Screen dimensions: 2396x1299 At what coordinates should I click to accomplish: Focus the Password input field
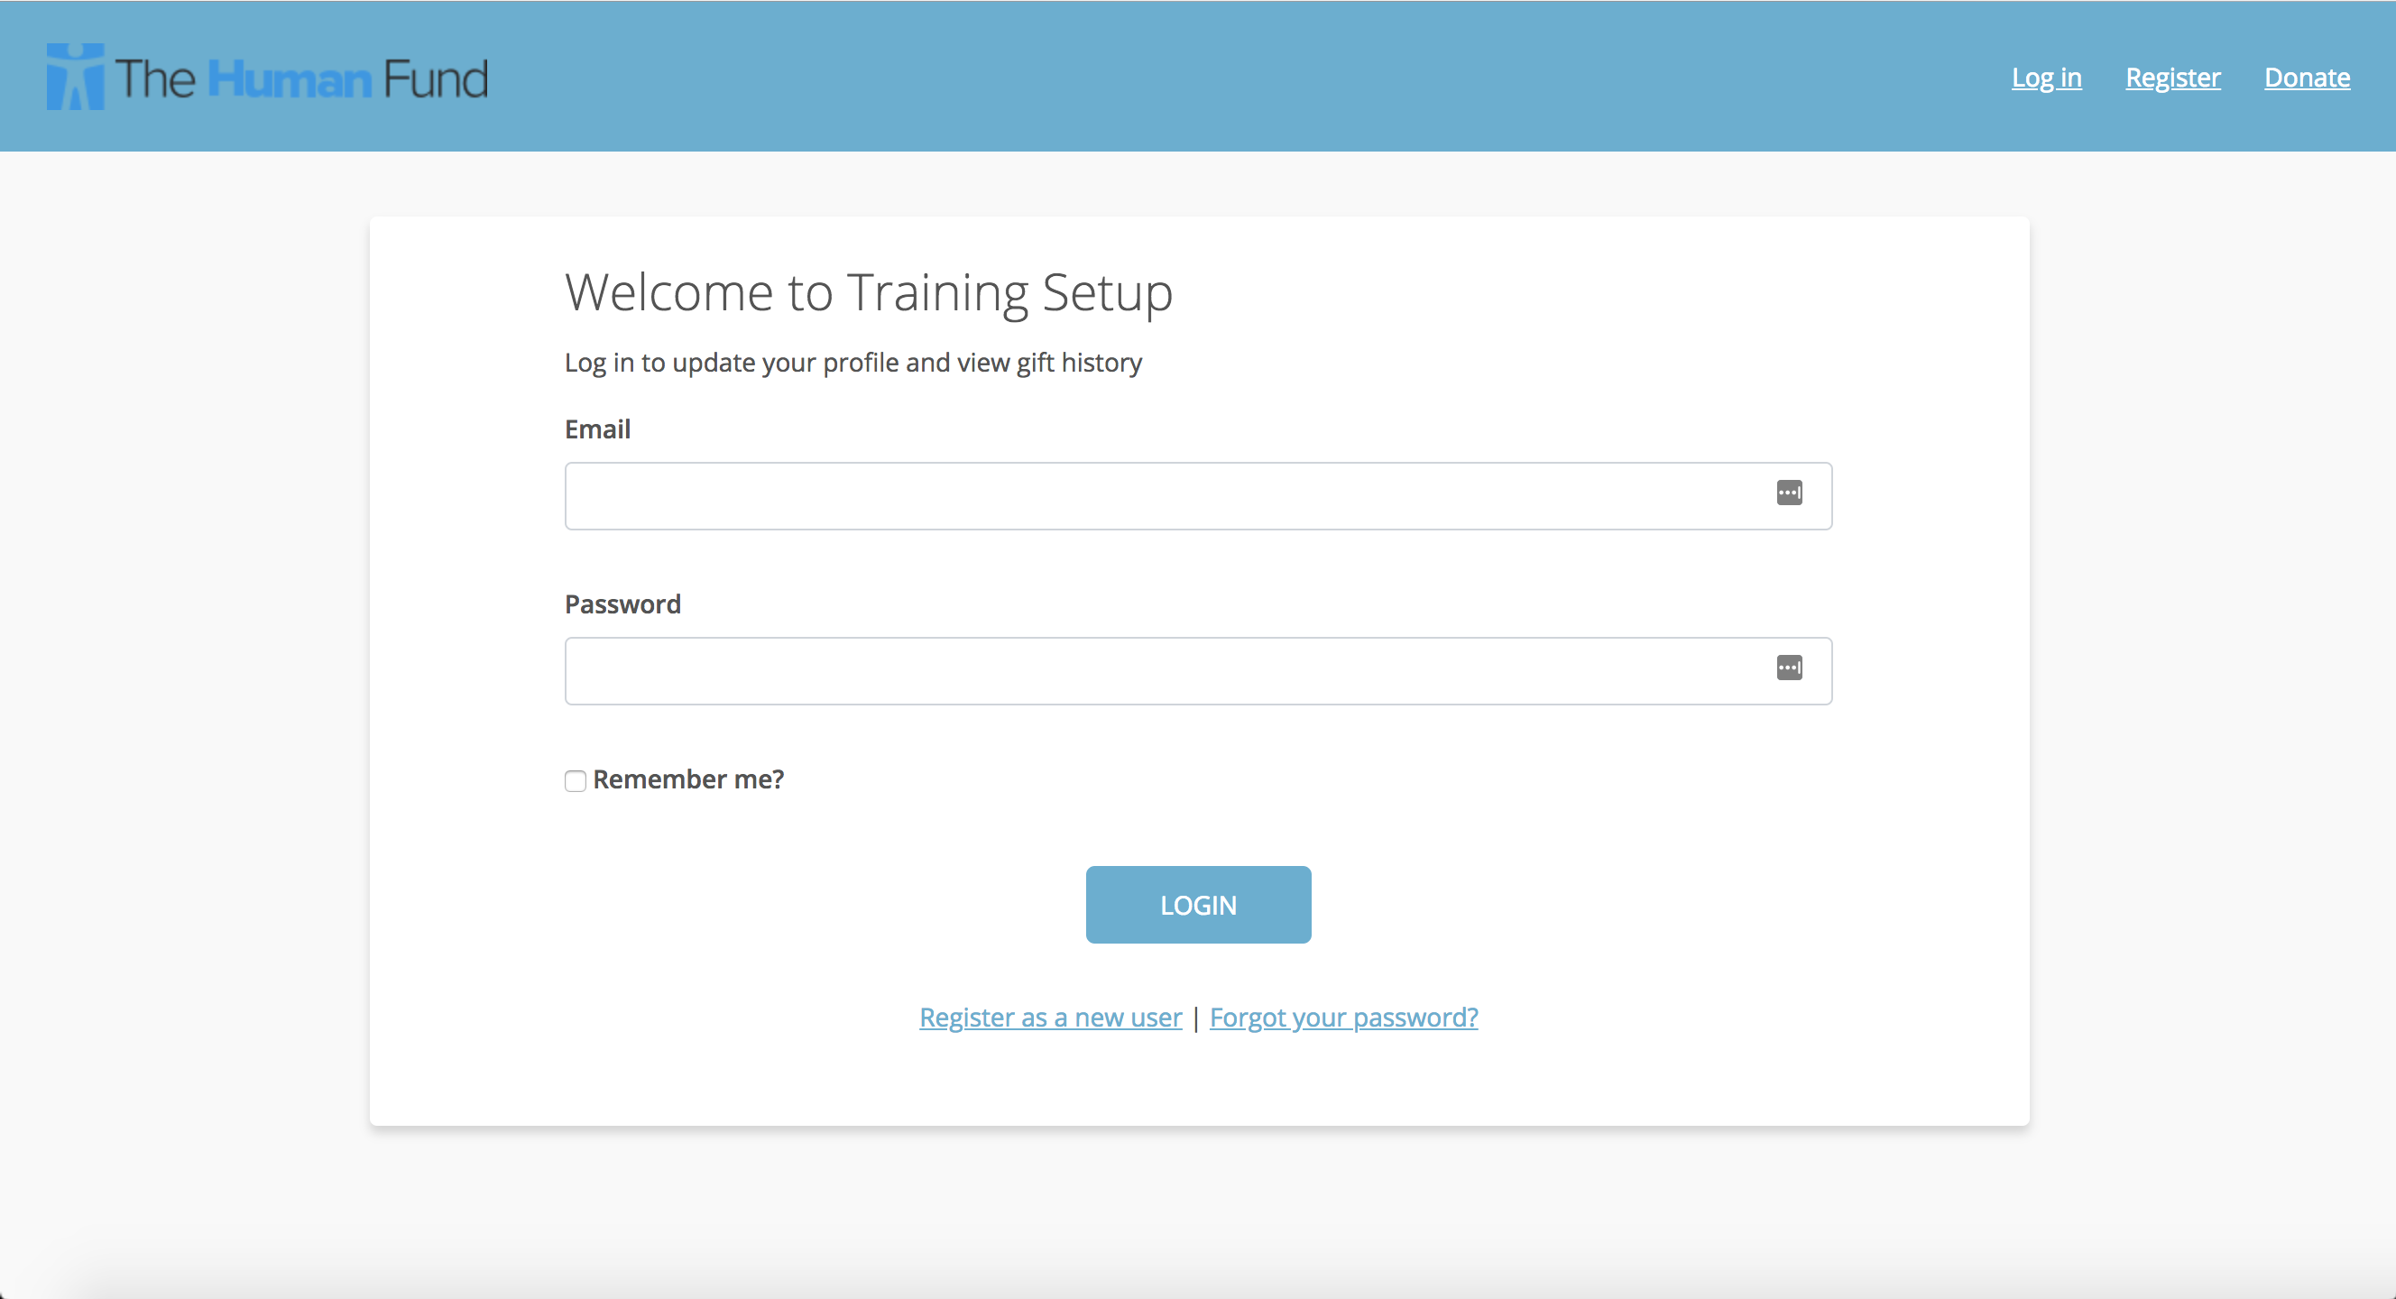click(1198, 671)
